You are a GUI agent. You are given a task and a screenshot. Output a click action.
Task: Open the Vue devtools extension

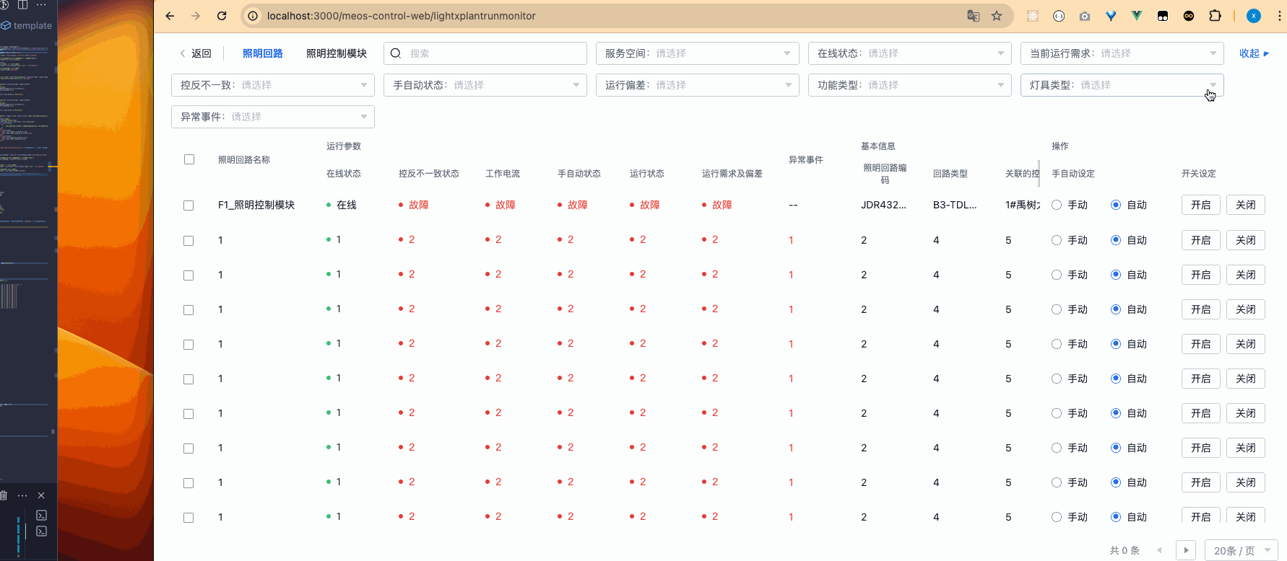pos(1137,16)
